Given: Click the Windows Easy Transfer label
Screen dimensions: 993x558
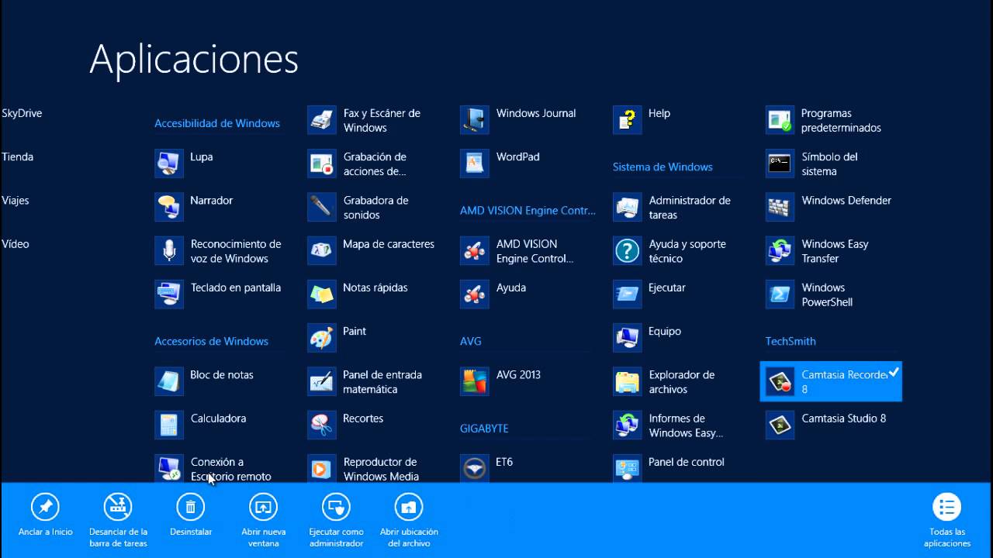Looking at the screenshot, I should (x=835, y=251).
